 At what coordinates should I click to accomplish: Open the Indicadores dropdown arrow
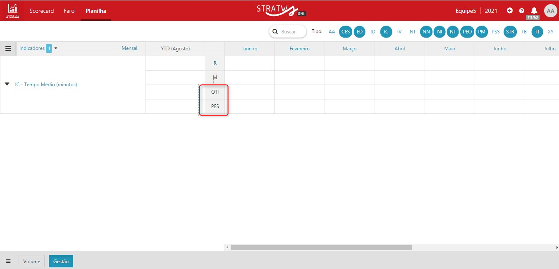pos(56,48)
